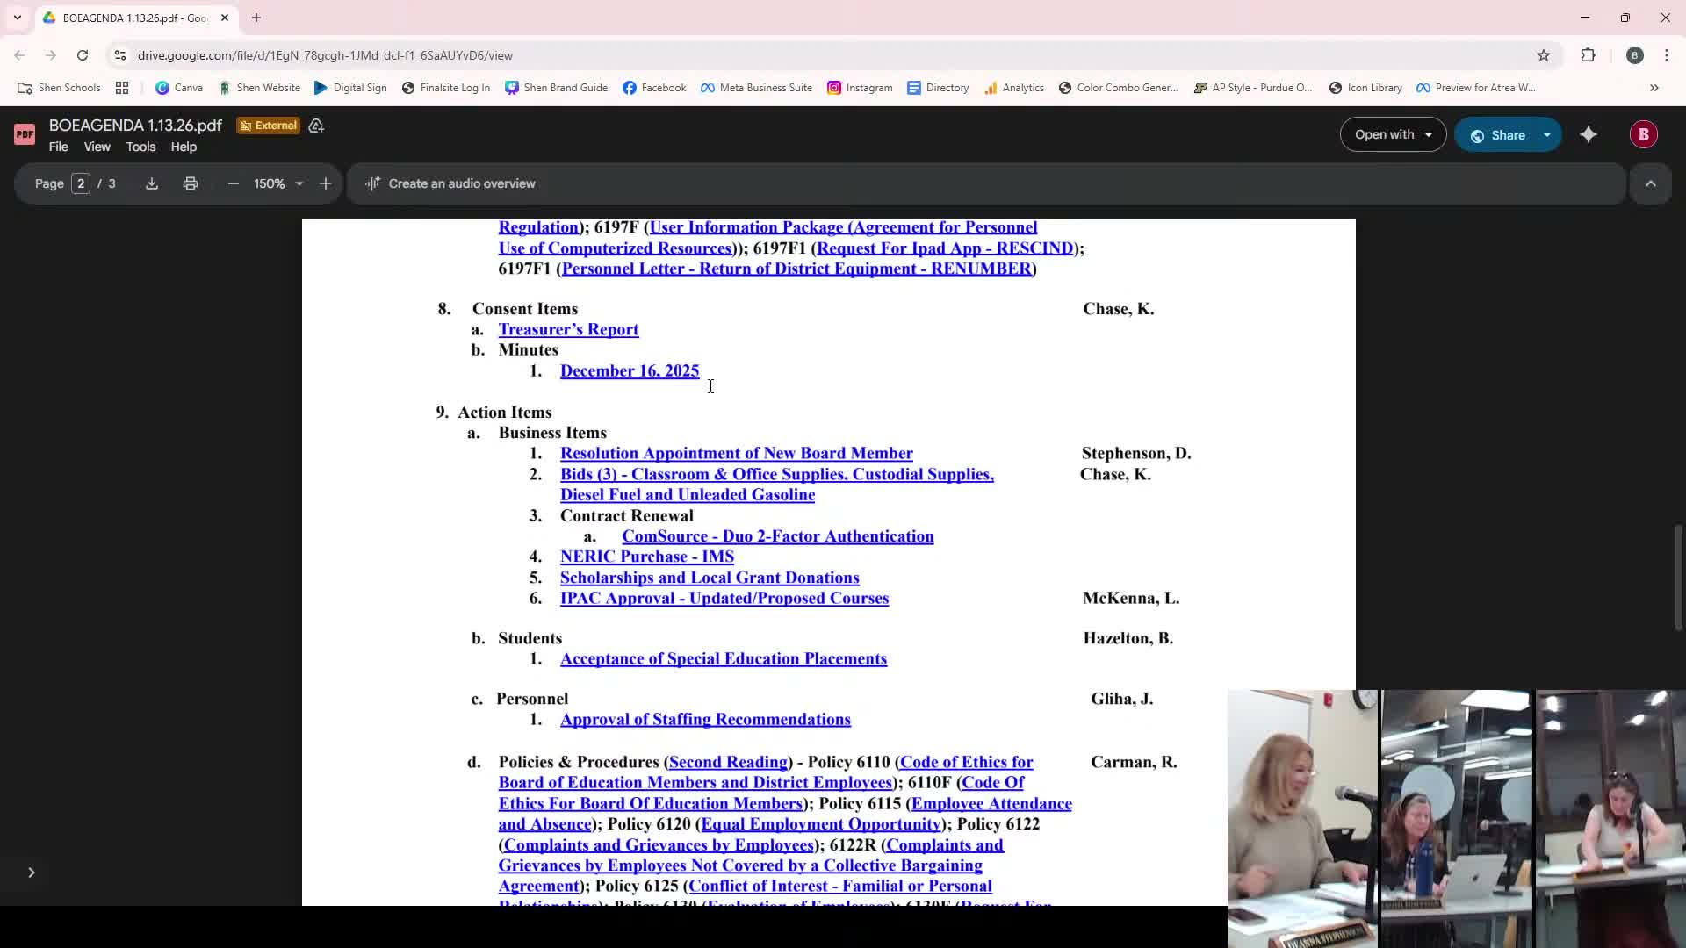This screenshot has height=948, width=1686.
Task: Reload the page
Action: (83, 55)
